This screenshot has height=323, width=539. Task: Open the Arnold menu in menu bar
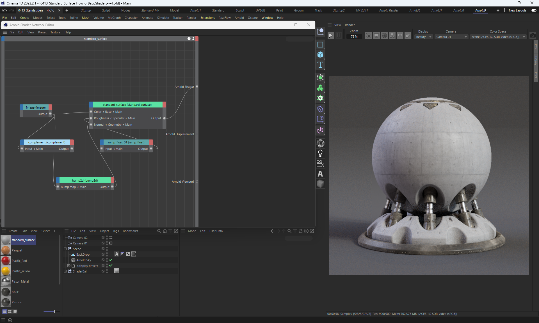(x=239, y=18)
